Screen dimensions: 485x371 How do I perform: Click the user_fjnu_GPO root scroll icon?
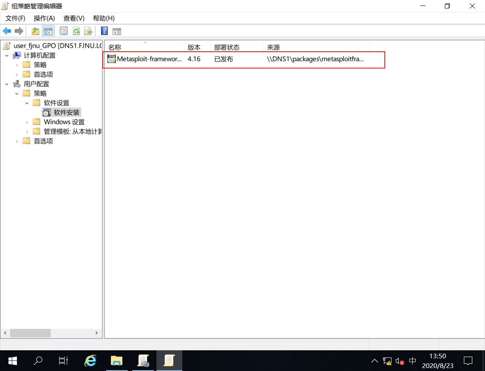click(x=7, y=46)
